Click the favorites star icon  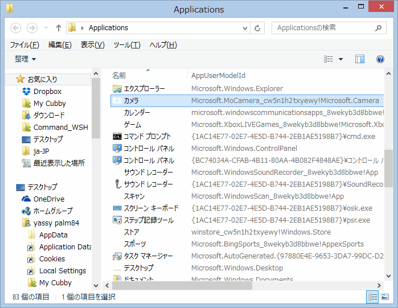point(20,79)
